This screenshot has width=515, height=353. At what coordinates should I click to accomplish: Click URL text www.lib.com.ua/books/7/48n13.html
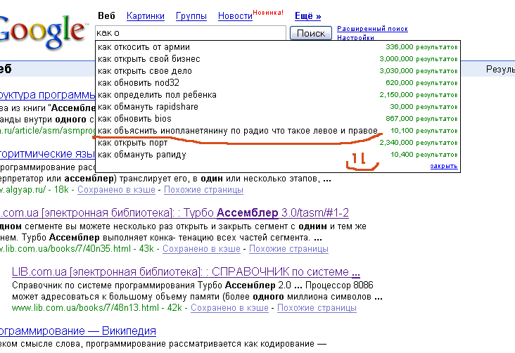click(x=85, y=308)
